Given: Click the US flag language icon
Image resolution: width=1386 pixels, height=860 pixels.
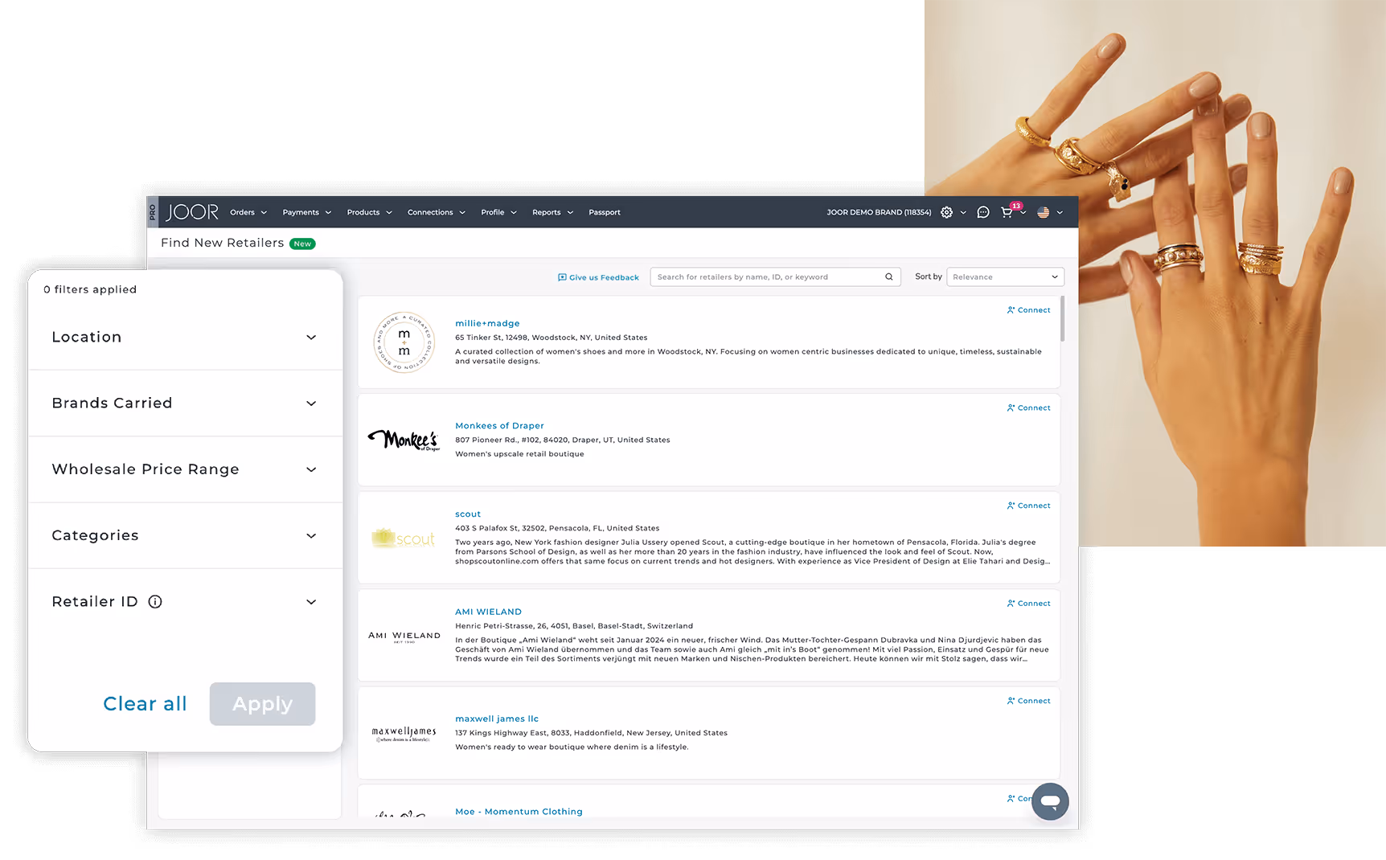Looking at the screenshot, I should pyautogui.click(x=1043, y=212).
